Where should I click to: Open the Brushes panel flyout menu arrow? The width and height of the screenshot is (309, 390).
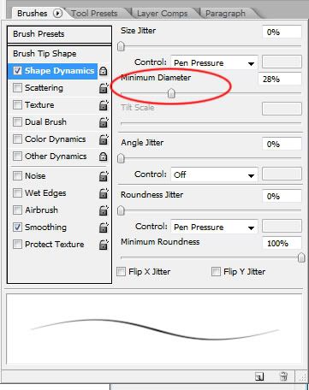tap(57, 13)
